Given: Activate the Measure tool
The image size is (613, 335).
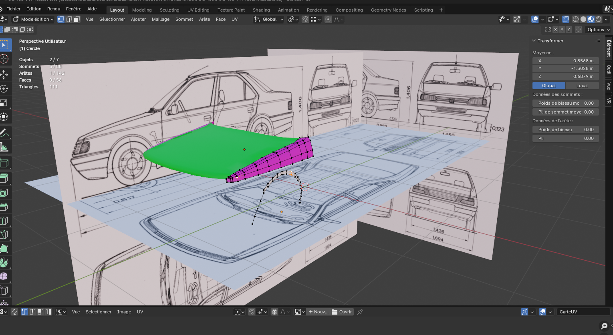Looking at the screenshot, I should 4,148.
